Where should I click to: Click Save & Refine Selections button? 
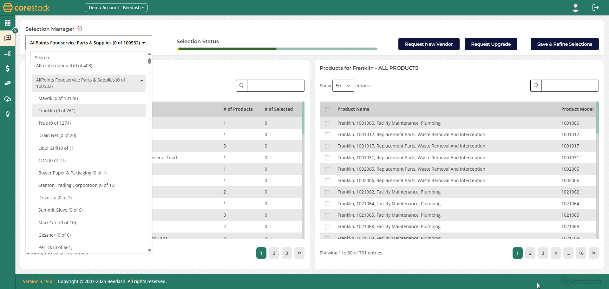click(565, 44)
